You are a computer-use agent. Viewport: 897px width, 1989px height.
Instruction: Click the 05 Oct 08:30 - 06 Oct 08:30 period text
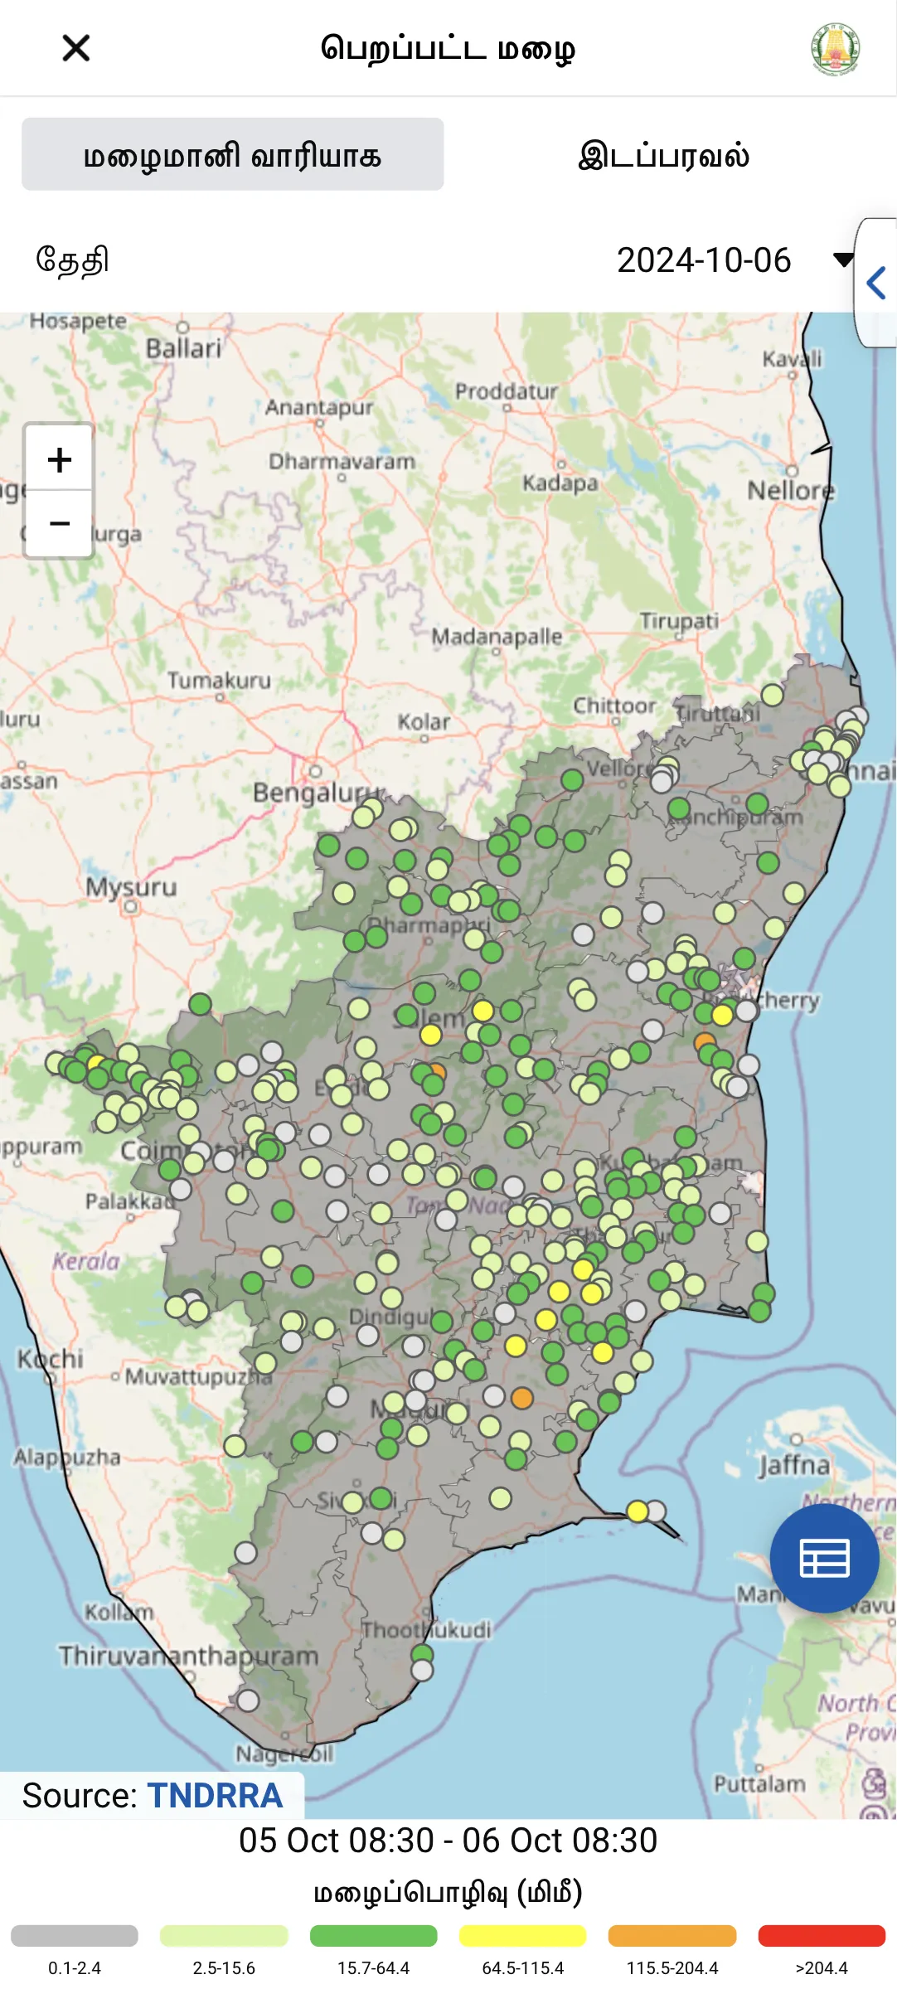[448, 1841]
